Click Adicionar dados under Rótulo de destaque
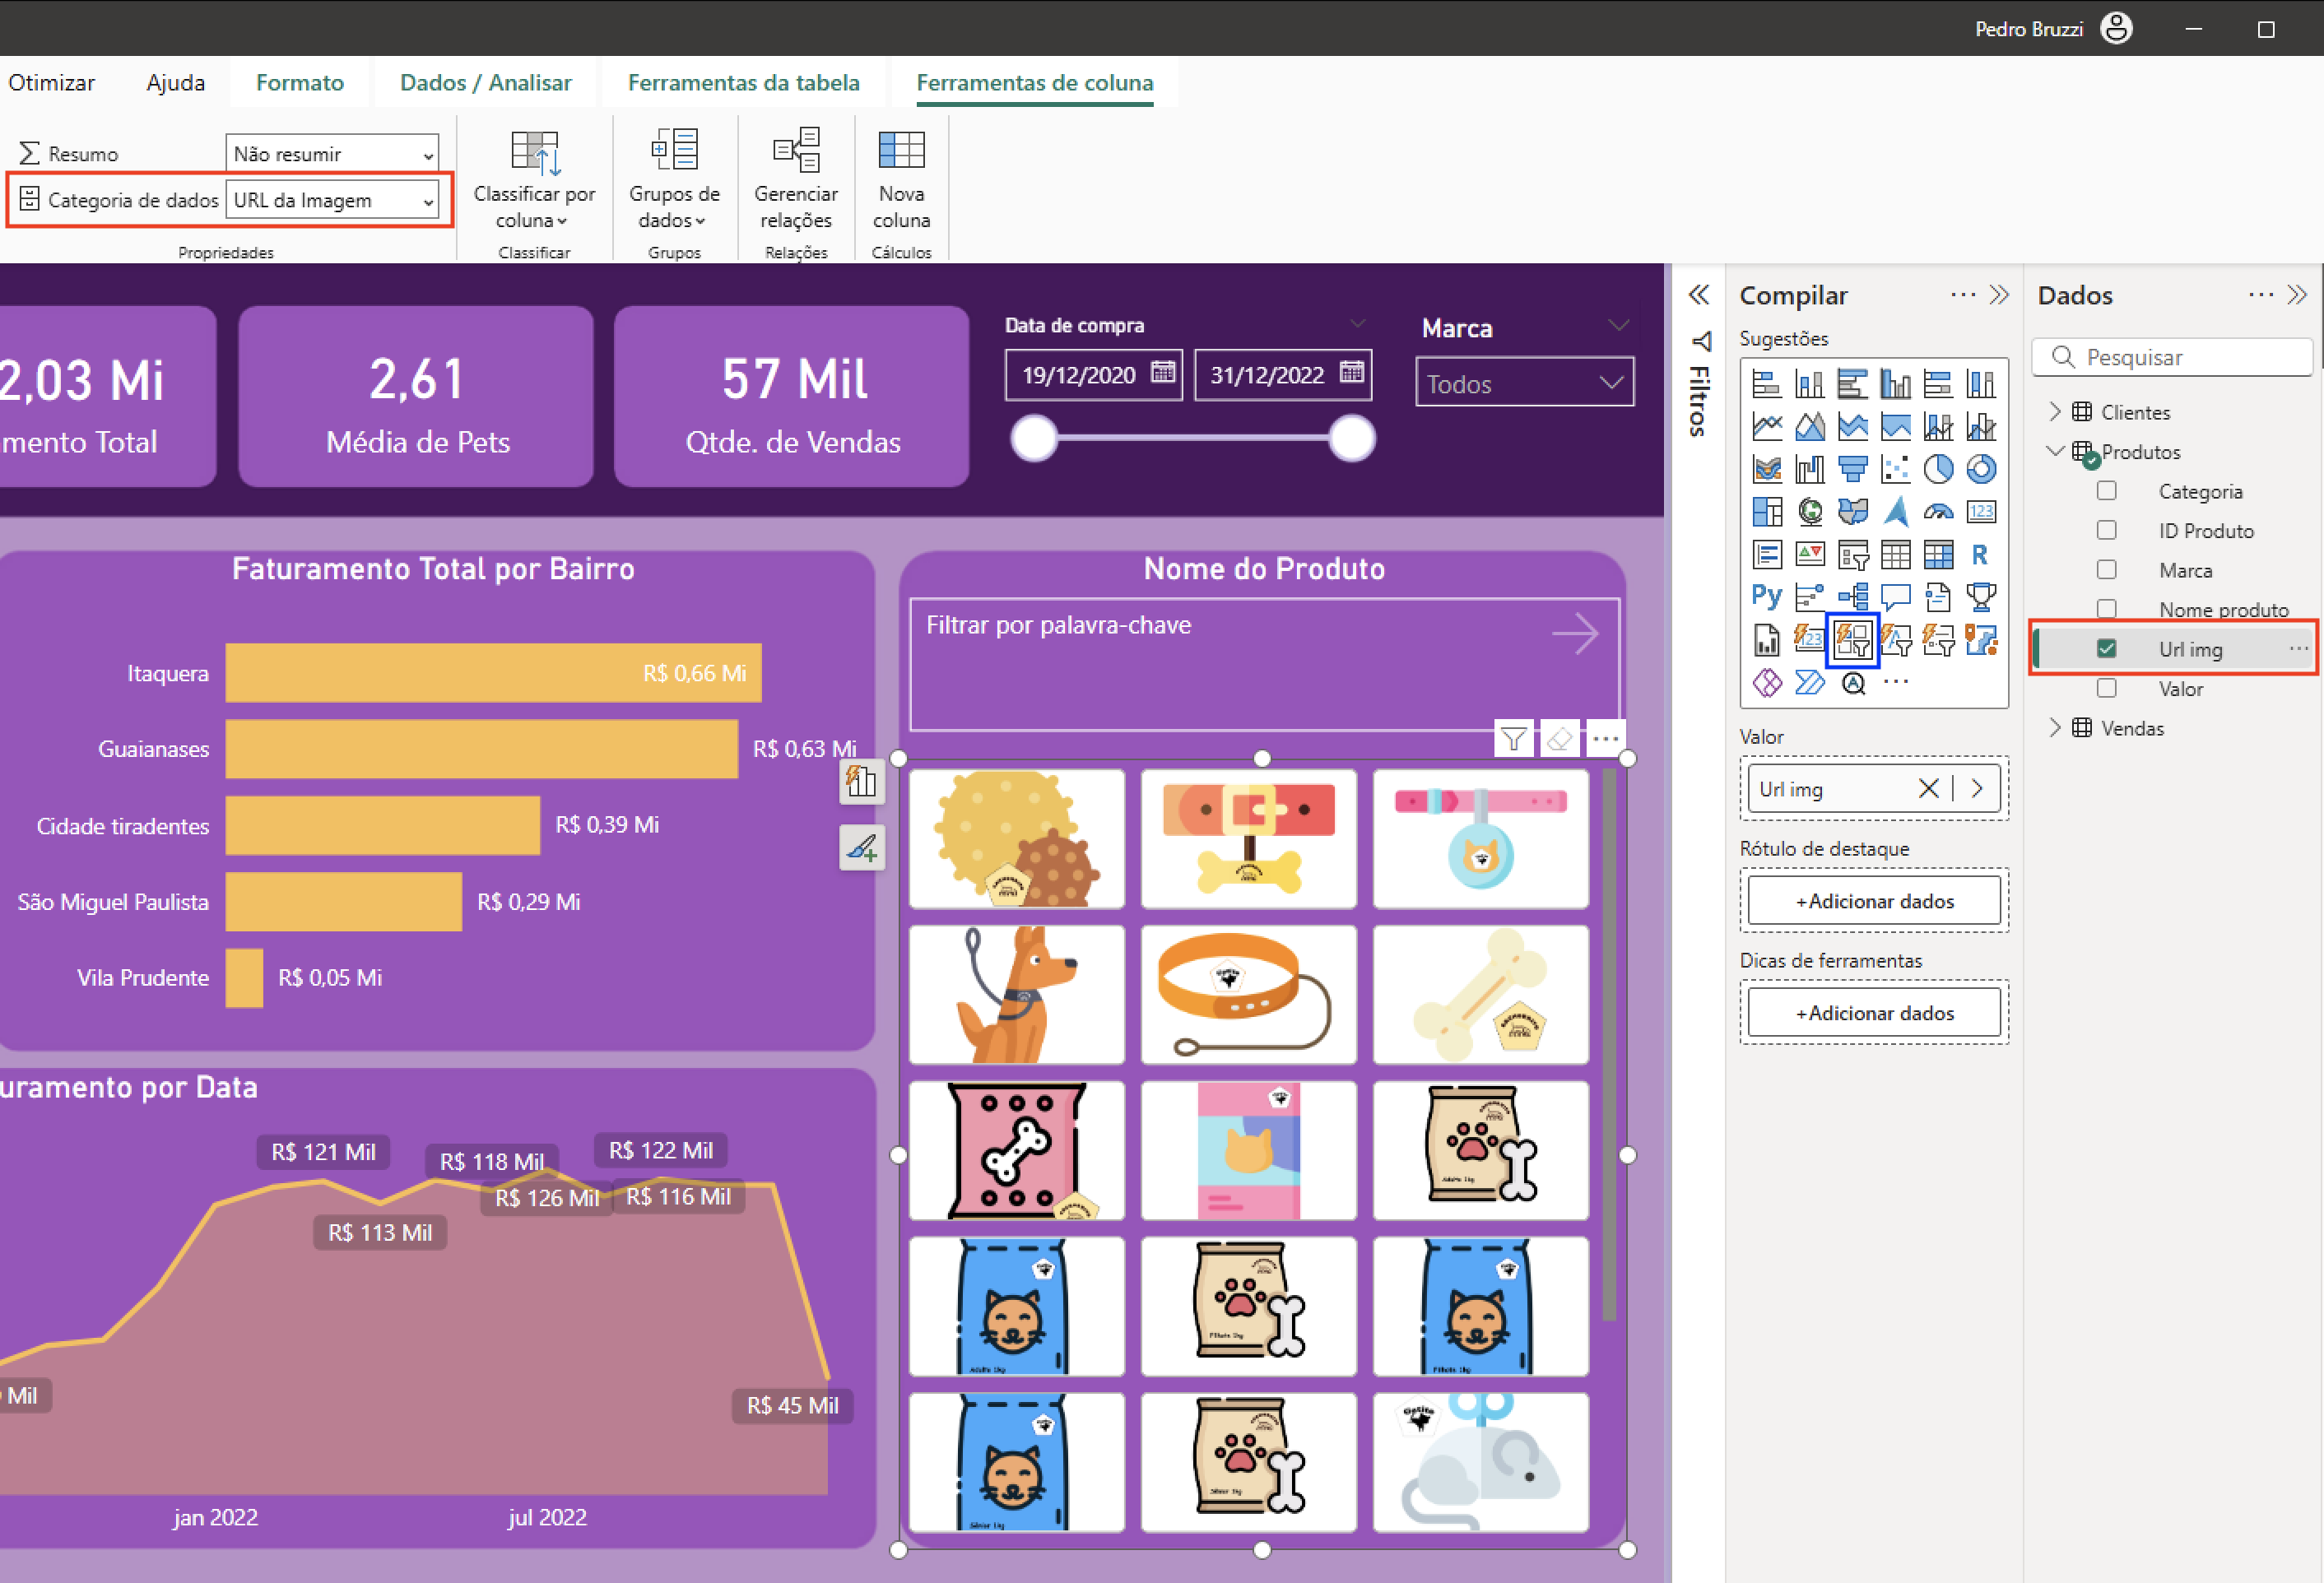The image size is (2324, 1583). tap(1874, 901)
